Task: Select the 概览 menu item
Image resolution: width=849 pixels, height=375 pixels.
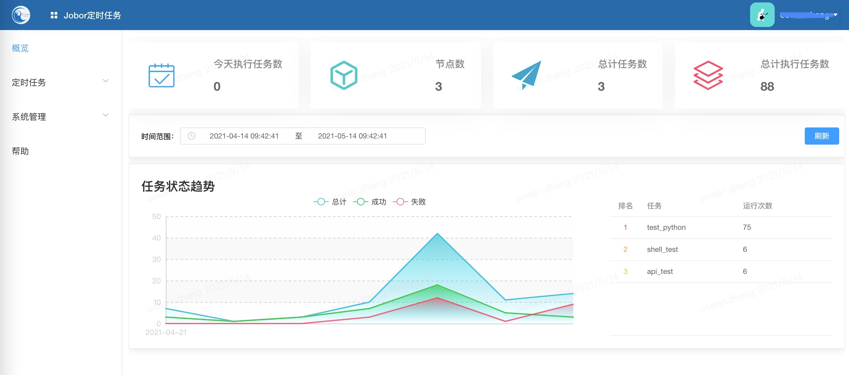Action: point(21,48)
